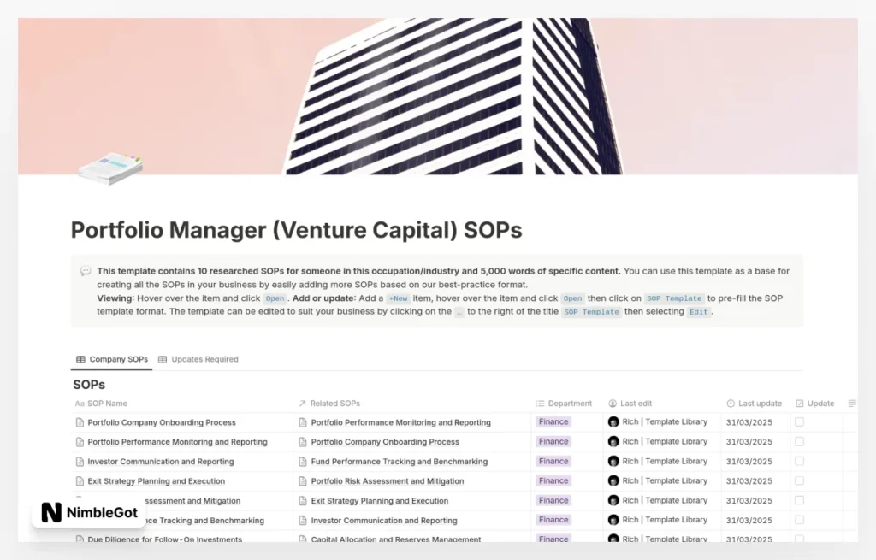Enable the Update checkbox on the Investor Communication row
This screenshot has height=560, width=876.
pos(800,461)
